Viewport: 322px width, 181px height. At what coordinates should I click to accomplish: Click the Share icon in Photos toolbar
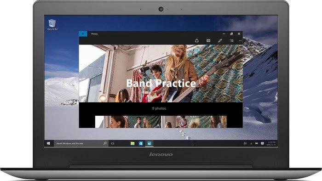point(197,40)
